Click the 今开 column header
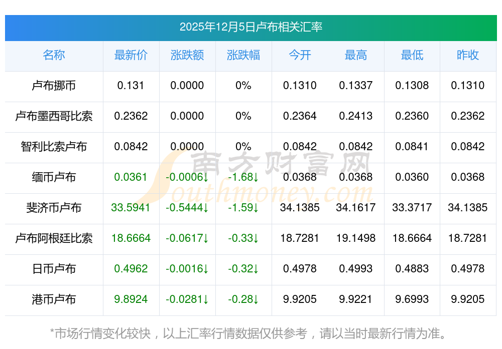 (x=300, y=55)
